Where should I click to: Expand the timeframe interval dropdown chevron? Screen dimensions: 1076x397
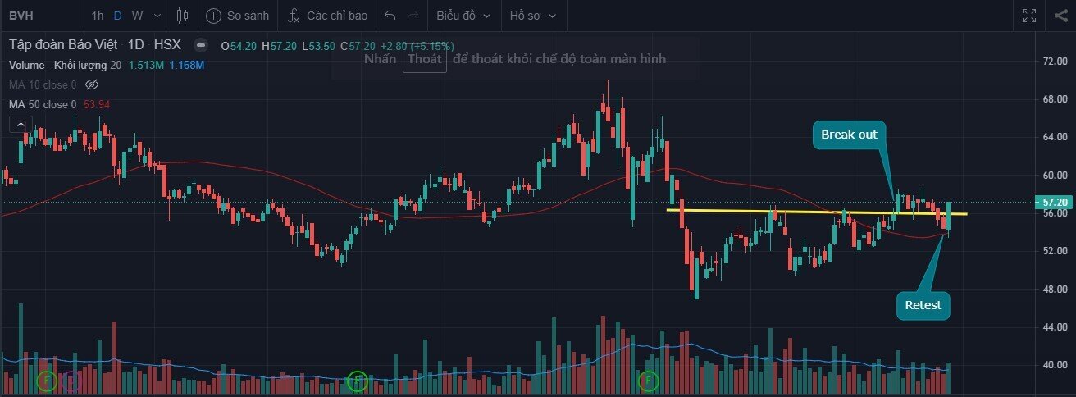[x=155, y=16]
